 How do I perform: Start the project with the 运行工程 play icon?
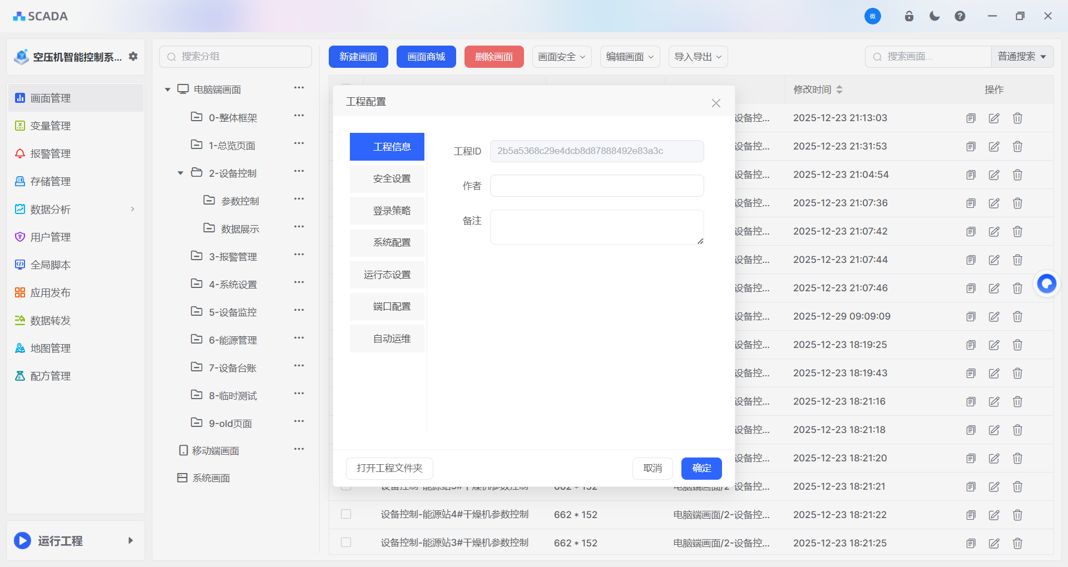point(22,540)
